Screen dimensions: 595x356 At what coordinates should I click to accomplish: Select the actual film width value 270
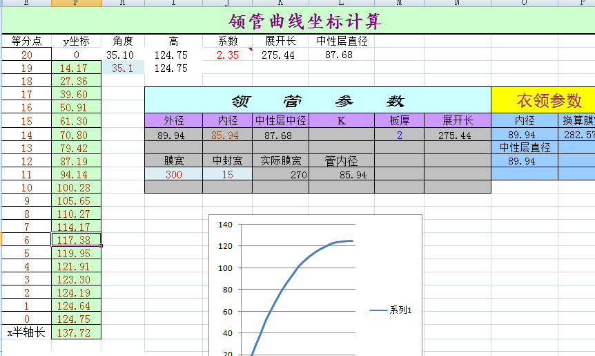tap(281, 174)
